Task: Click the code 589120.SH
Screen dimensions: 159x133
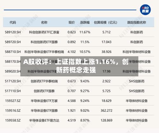Action: click(13, 32)
